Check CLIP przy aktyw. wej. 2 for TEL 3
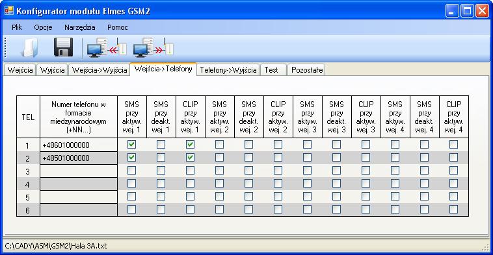493x255 pixels. 278,170
